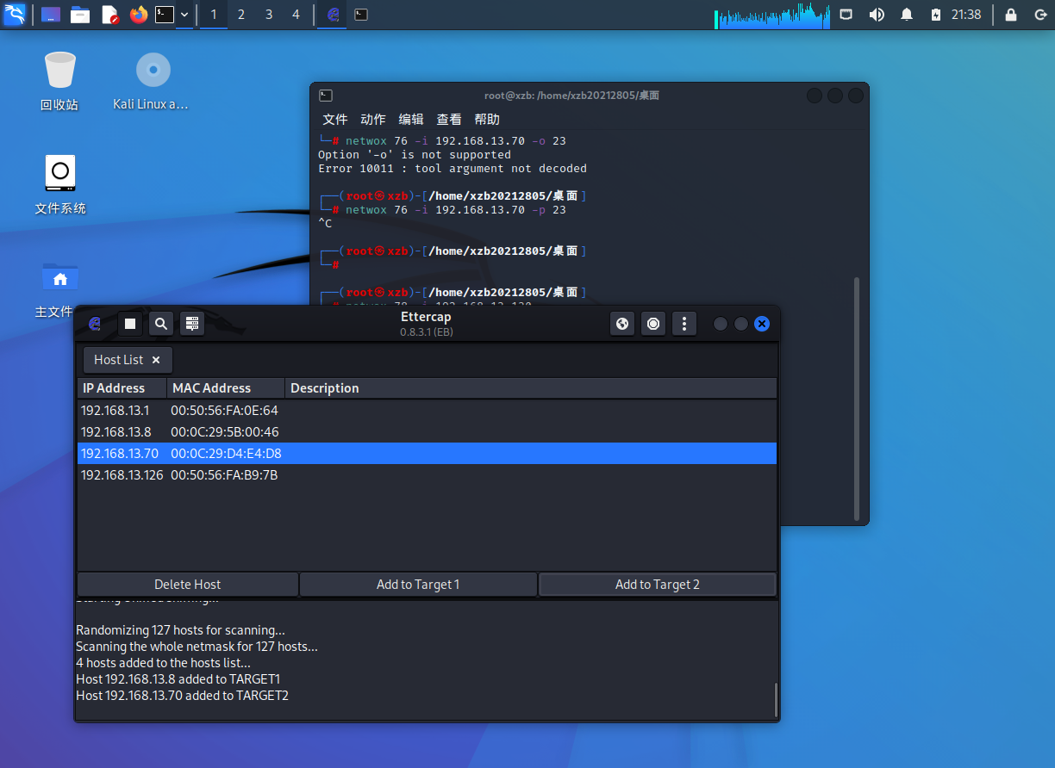
Task: Click Ettercap stop MITM record icon
Action: 653,324
